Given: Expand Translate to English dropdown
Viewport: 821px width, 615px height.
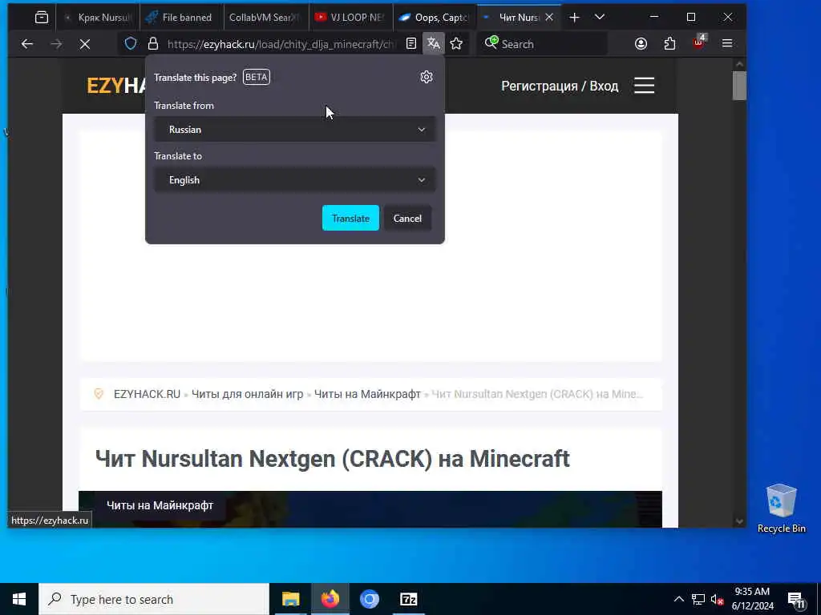Looking at the screenshot, I should tap(295, 180).
